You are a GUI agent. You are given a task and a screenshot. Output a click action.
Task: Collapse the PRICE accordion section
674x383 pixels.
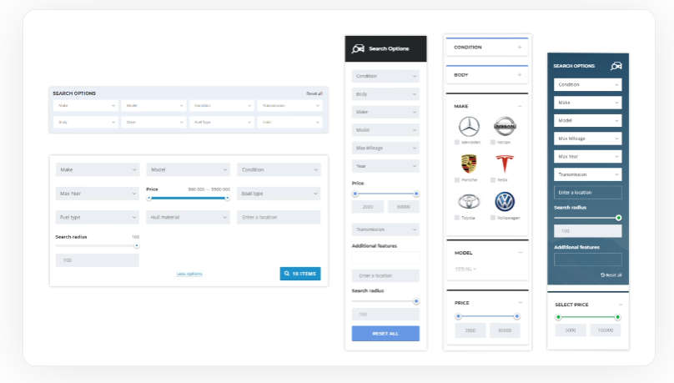[x=521, y=303]
